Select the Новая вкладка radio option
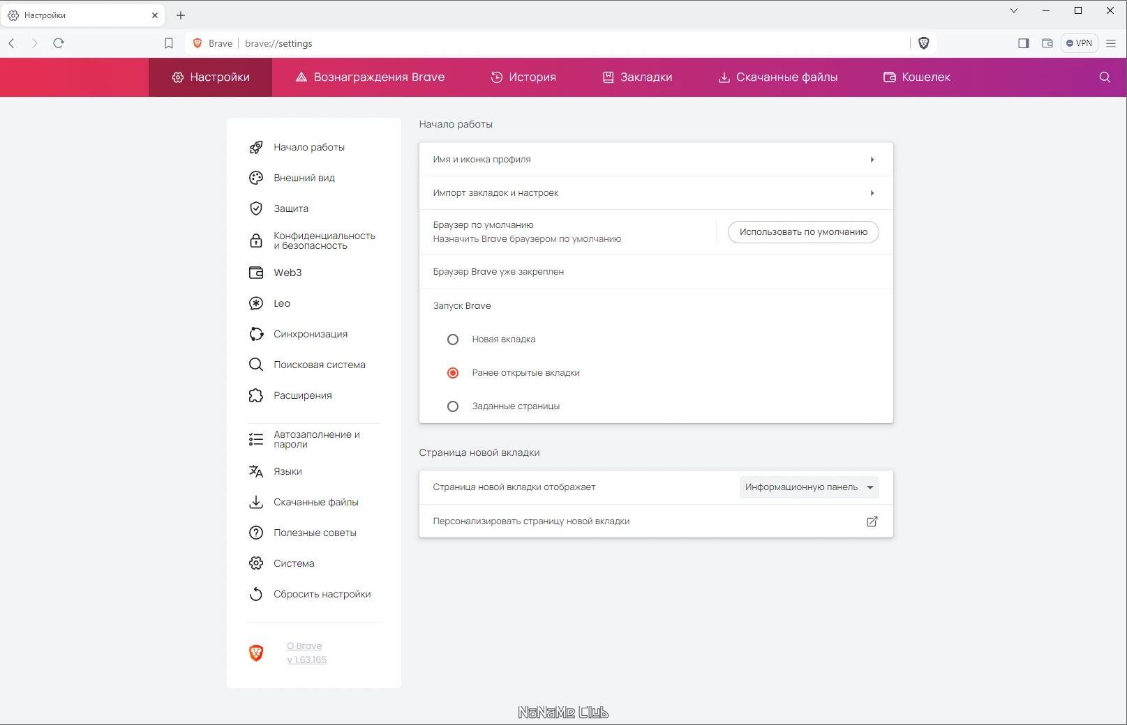The width and height of the screenshot is (1127, 725). click(x=453, y=339)
